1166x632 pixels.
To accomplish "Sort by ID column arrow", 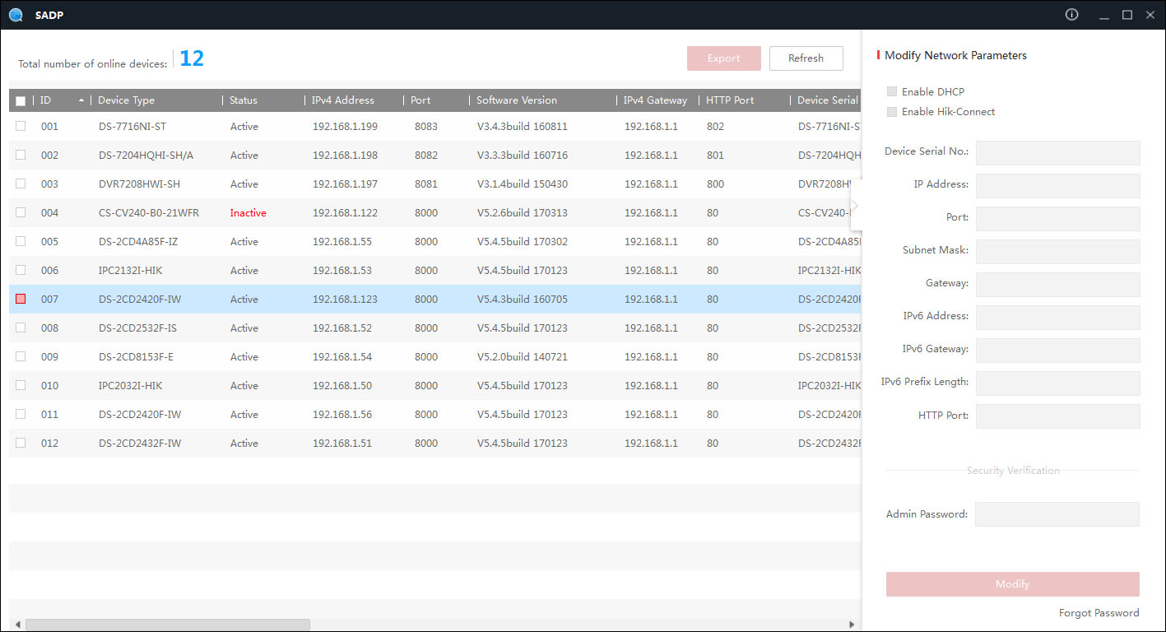I will (81, 100).
